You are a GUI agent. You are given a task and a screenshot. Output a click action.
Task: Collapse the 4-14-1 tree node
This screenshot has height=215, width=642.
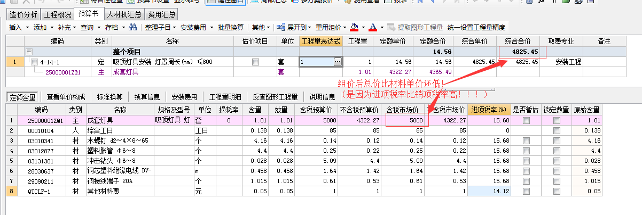[34, 62]
